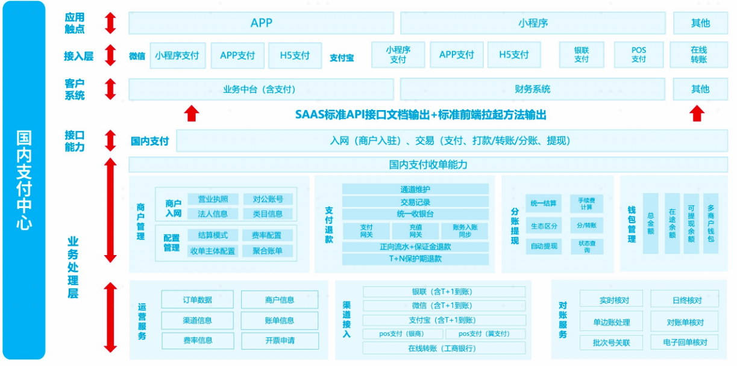Click the tall red arrow beside 商户管理
737x370 pixels.
(x=110, y=210)
